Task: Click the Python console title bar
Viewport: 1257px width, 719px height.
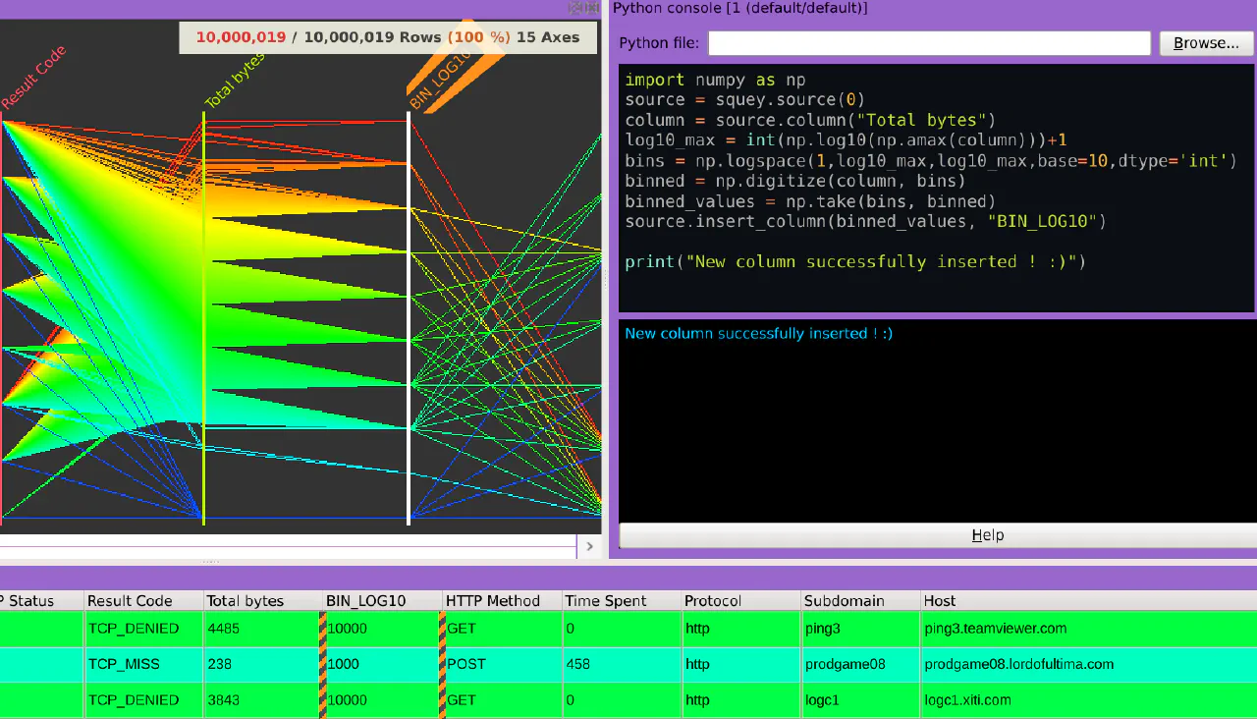Action: pos(933,8)
